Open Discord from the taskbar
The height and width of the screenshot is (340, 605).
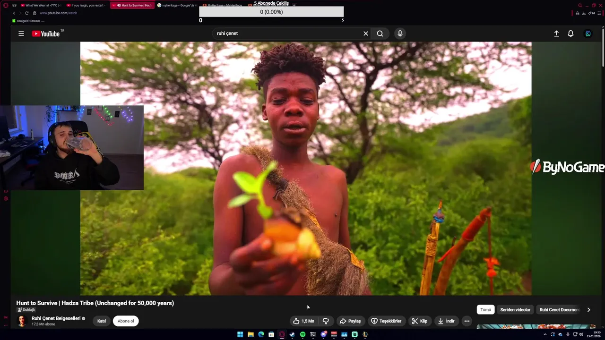click(x=323, y=334)
